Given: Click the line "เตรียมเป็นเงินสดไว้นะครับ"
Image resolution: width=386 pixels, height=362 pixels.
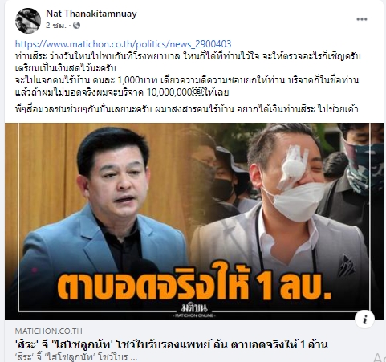Looking at the screenshot, I should click(x=66, y=68).
